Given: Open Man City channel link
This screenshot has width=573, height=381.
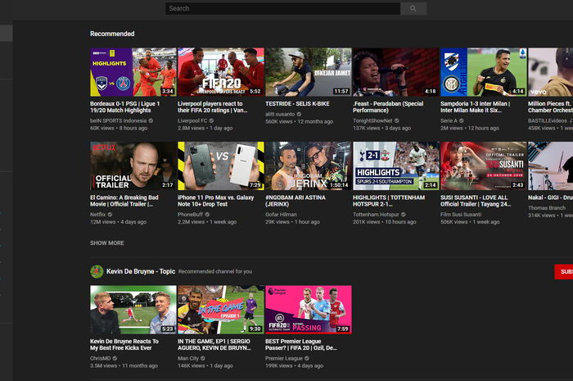Looking at the screenshot, I should point(188,358).
